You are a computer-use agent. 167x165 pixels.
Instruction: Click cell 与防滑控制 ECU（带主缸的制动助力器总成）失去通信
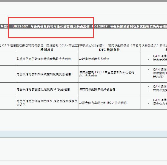(109, 74)
